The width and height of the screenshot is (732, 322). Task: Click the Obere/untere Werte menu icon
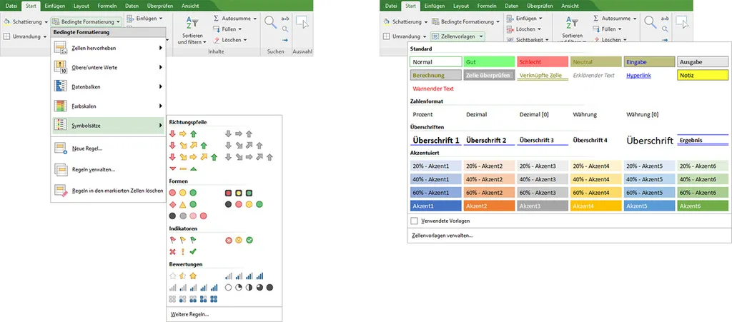61,68
